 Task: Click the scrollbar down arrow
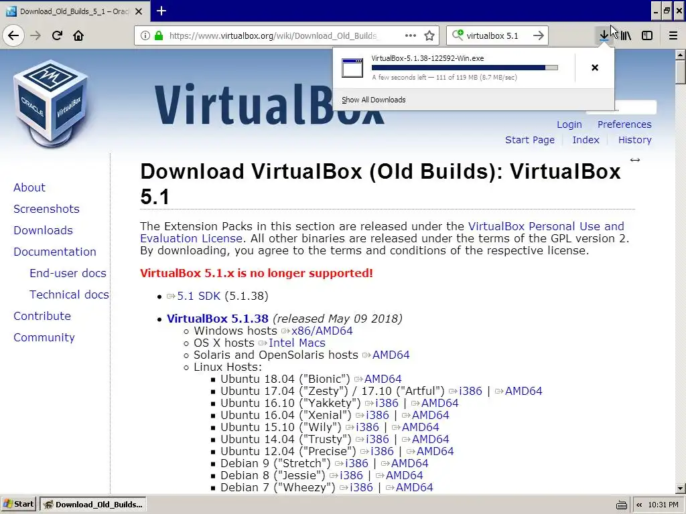[x=680, y=488]
